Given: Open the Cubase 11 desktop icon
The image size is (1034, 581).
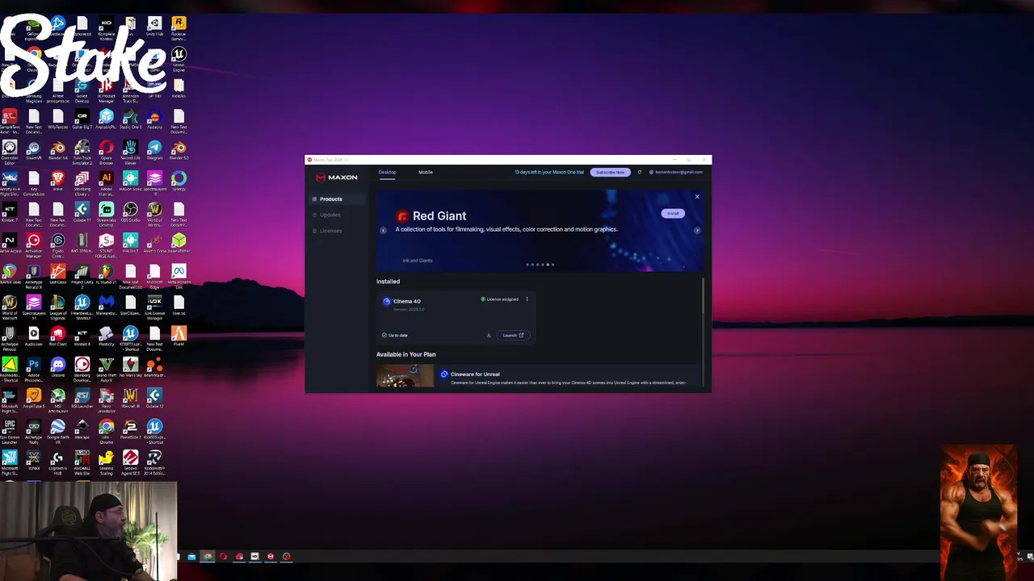Looking at the screenshot, I should pos(82,212).
